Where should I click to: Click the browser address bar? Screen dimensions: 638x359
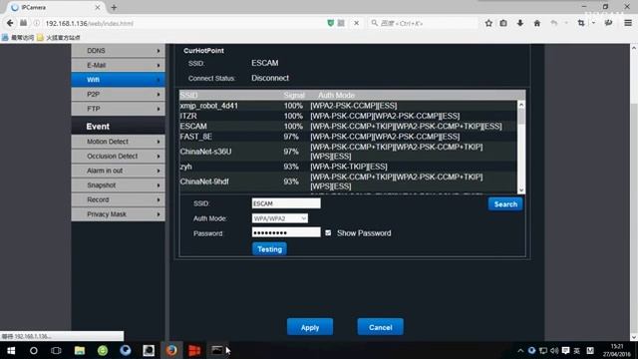coord(183,23)
